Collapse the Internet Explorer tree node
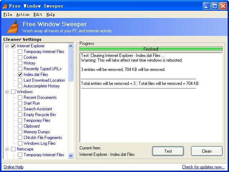Screen dimensions: 229x172 coord(7,46)
